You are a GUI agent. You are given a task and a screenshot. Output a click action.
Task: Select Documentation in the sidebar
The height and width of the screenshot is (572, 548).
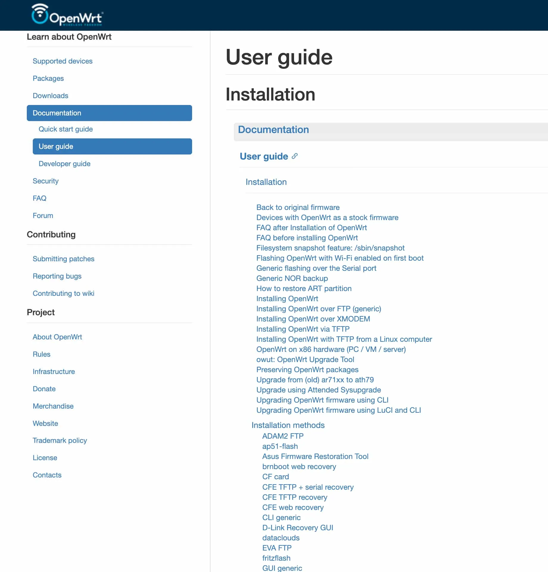coord(57,113)
